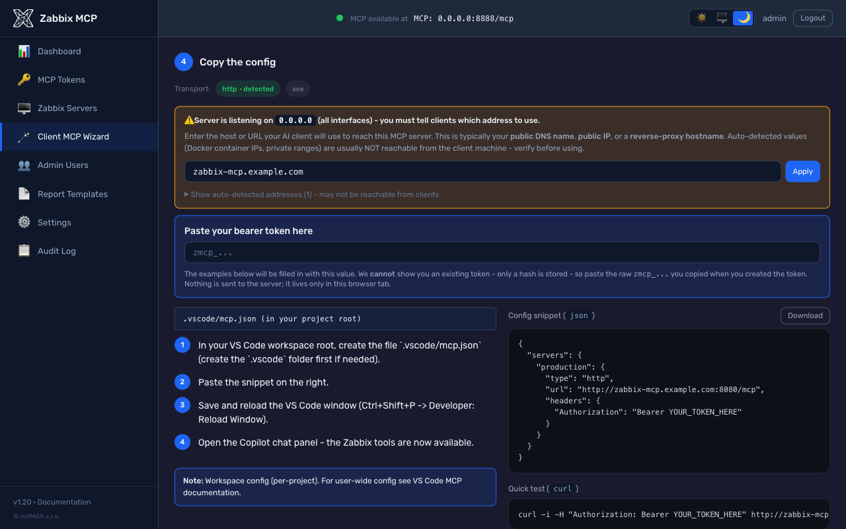
Task: Click the Zabbix MCP title text
Action: (68, 19)
